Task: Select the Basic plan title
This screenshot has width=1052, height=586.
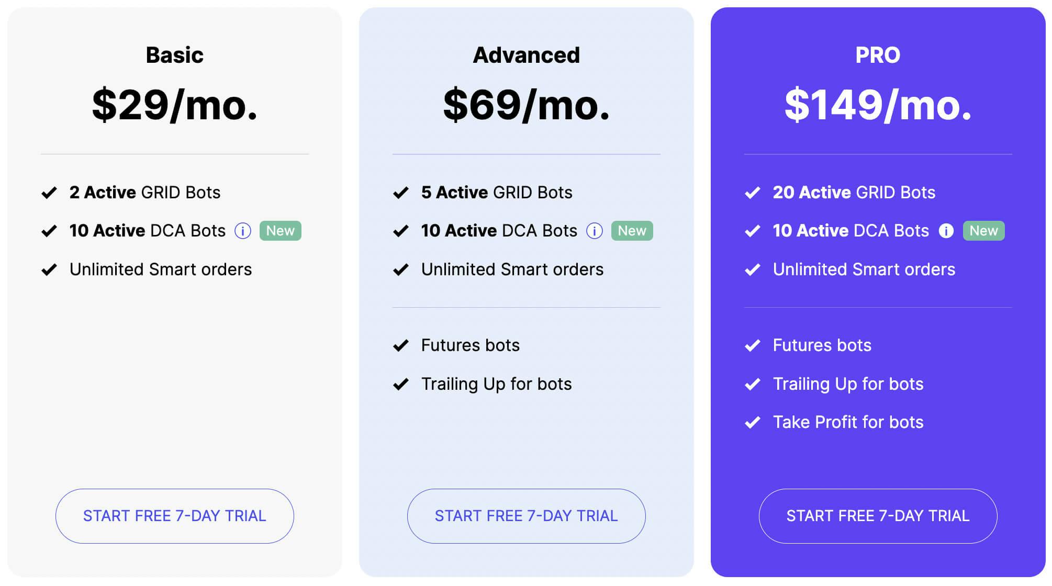Action: click(175, 55)
